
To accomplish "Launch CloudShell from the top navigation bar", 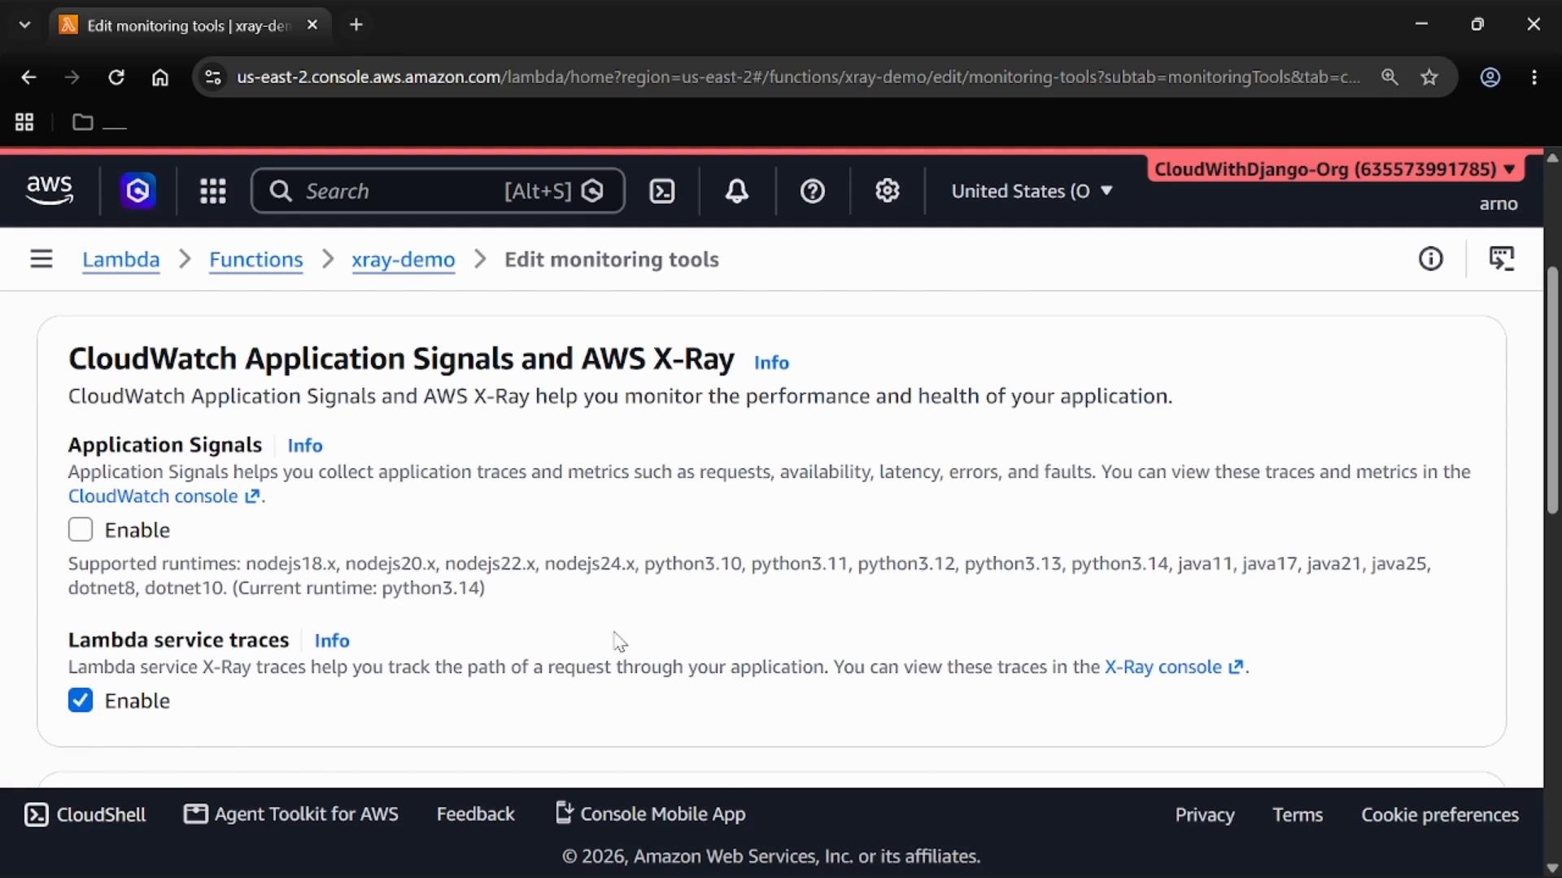I will click(x=662, y=191).
